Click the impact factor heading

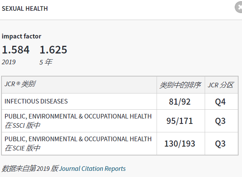point(22,36)
